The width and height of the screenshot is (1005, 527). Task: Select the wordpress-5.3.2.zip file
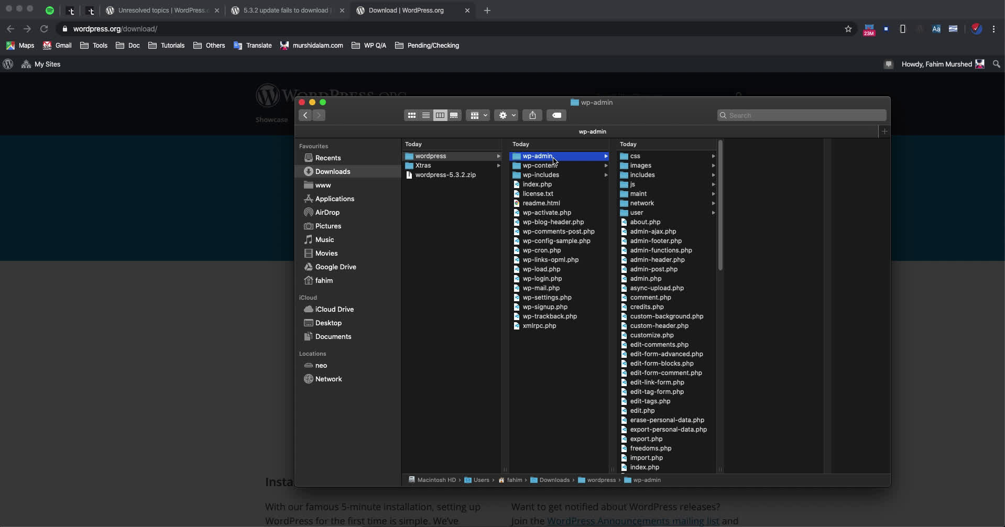[445, 175]
